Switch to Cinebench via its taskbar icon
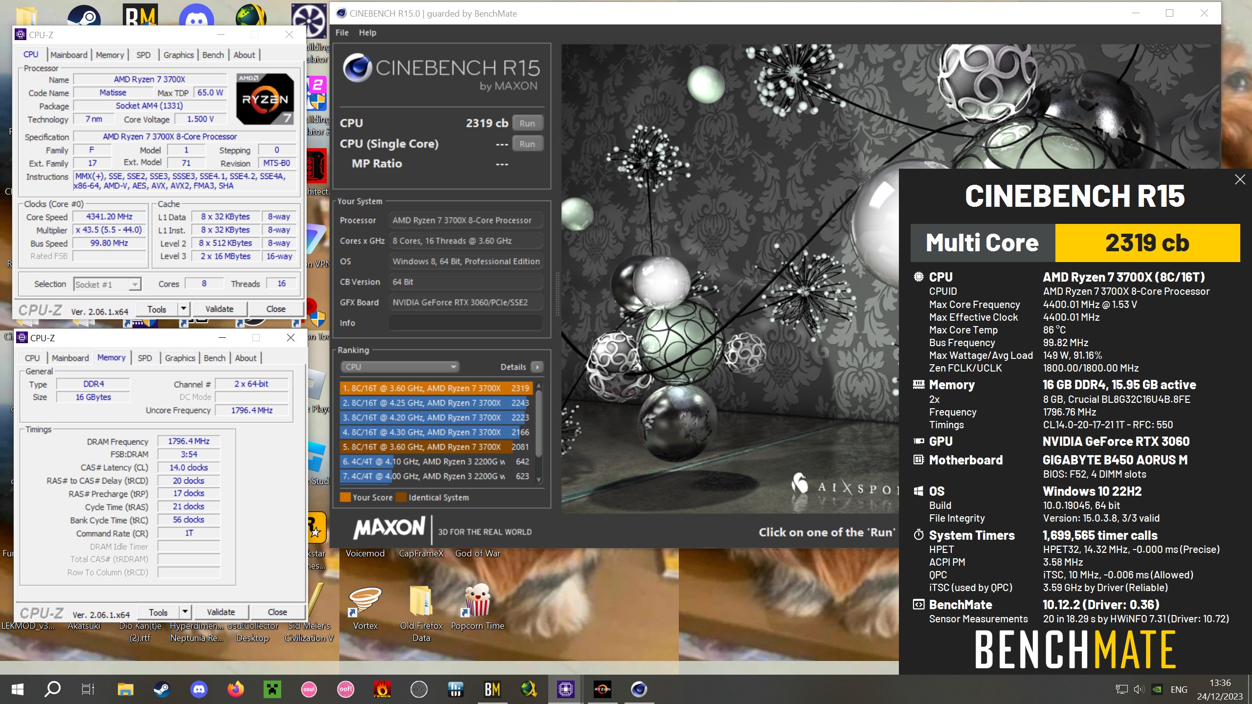 [x=639, y=689]
